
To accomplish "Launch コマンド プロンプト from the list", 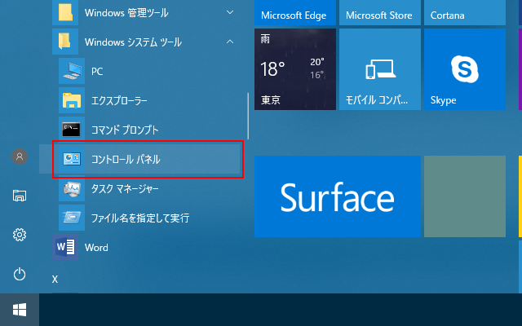I will tap(146, 130).
